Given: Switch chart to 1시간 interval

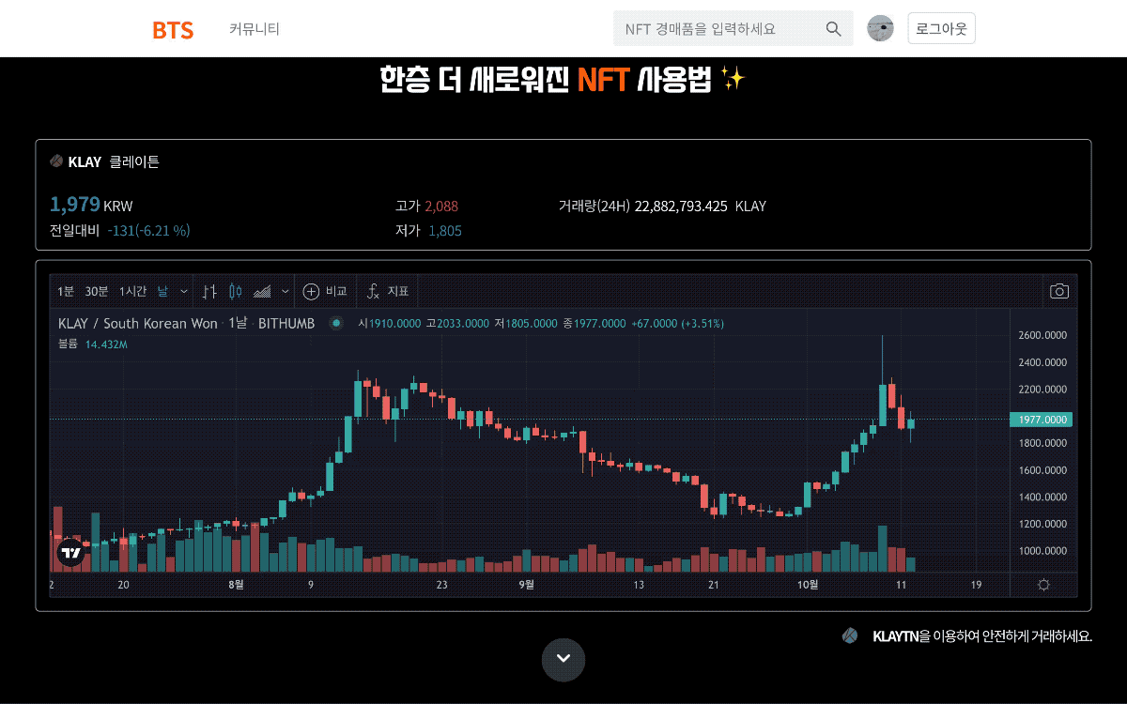Looking at the screenshot, I should [x=132, y=291].
